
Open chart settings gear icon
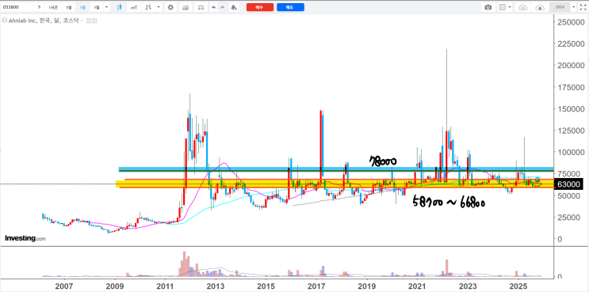170,7
